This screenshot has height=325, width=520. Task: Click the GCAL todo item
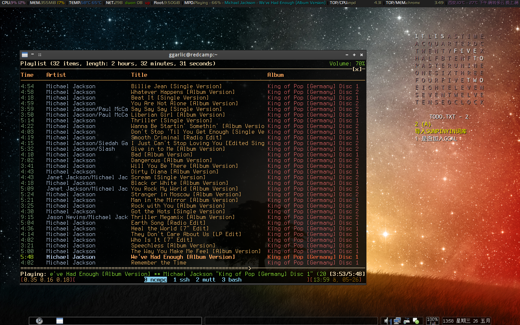[x=436, y=139]
